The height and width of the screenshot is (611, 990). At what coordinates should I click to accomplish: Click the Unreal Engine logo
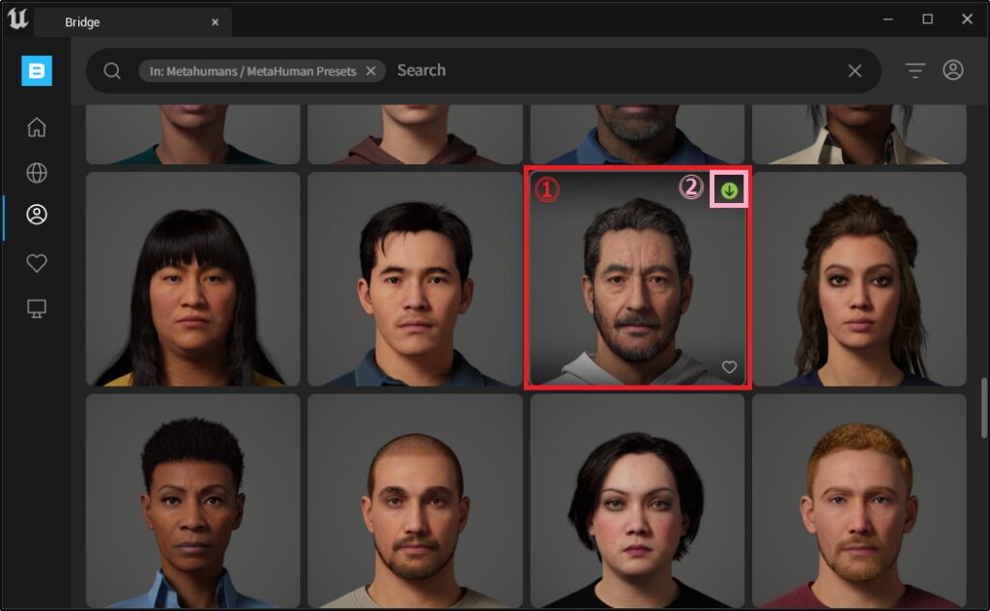click(x=17, y=19)
